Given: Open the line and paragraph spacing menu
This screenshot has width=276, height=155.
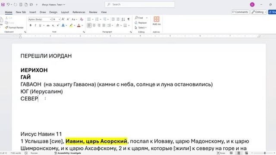Looking at the screenshot, I should coord(110,26).
